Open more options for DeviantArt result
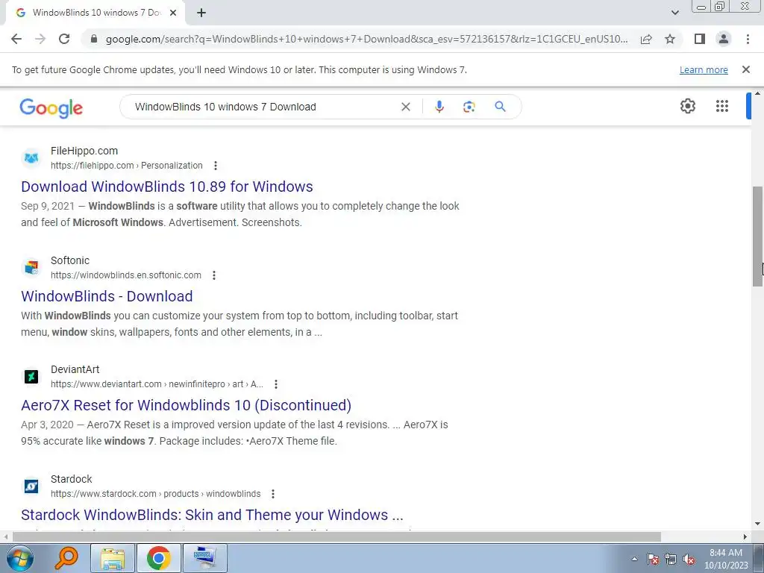764x573 pixels. pos(276,384)
